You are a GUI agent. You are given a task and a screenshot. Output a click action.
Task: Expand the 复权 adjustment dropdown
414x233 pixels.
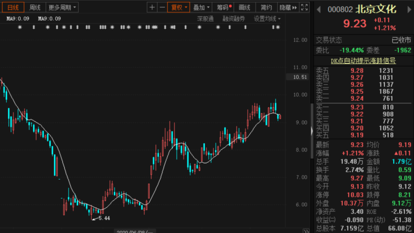click(x=179, y=7)
